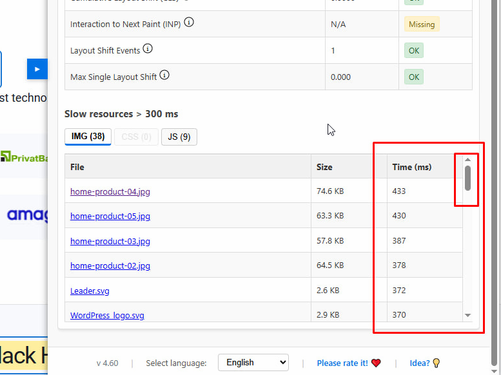Switch to the IMG (38) tab
Image resolution: width=501 pixels, height=375 pixels.
click(88, 137)
